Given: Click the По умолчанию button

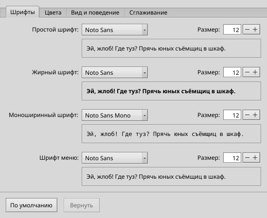Looking at the screenshot, I should pyautogui.click(x=32, y=205).
